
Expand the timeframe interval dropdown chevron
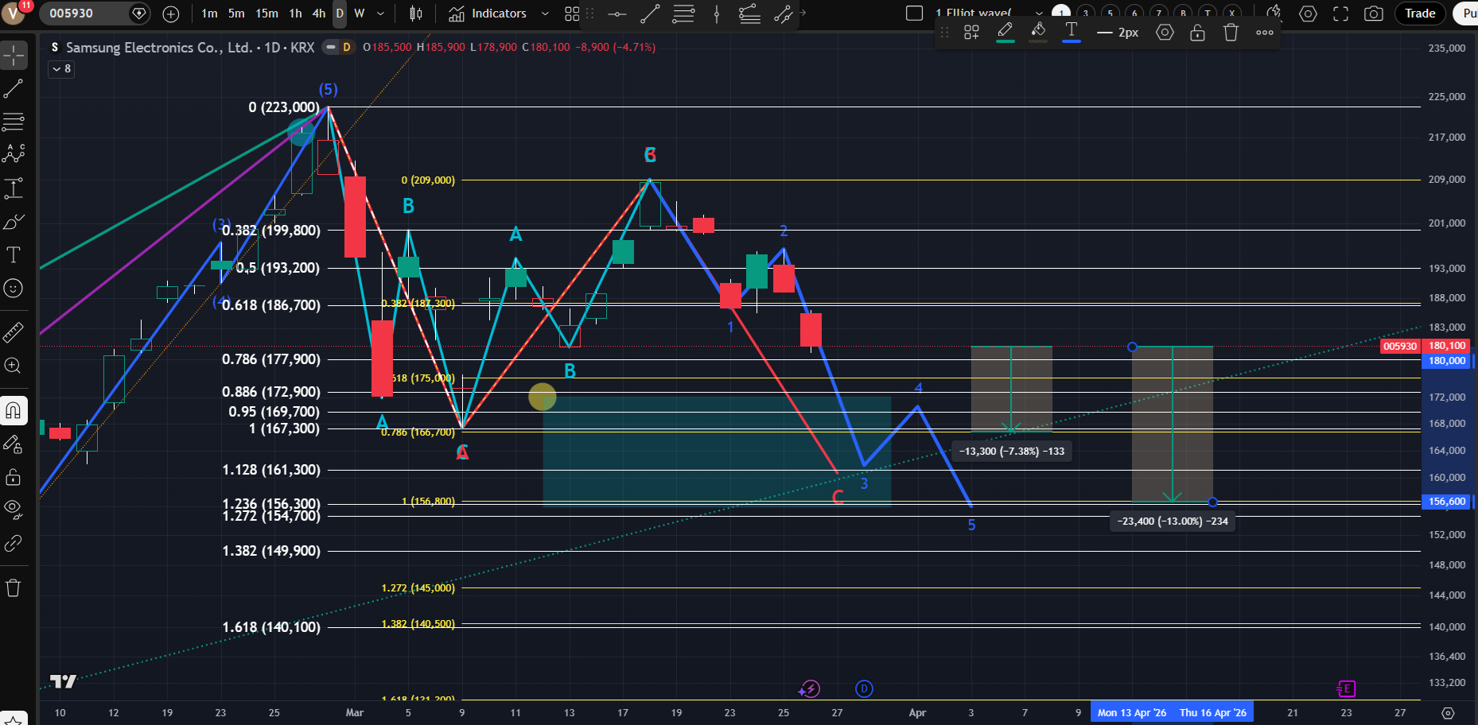[380, 14]
